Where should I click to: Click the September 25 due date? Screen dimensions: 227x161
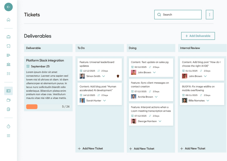point(40,66)
